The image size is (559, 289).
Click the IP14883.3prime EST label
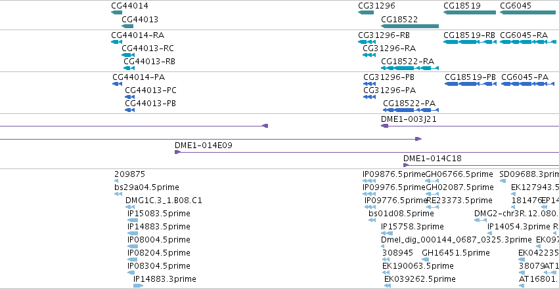165,279
